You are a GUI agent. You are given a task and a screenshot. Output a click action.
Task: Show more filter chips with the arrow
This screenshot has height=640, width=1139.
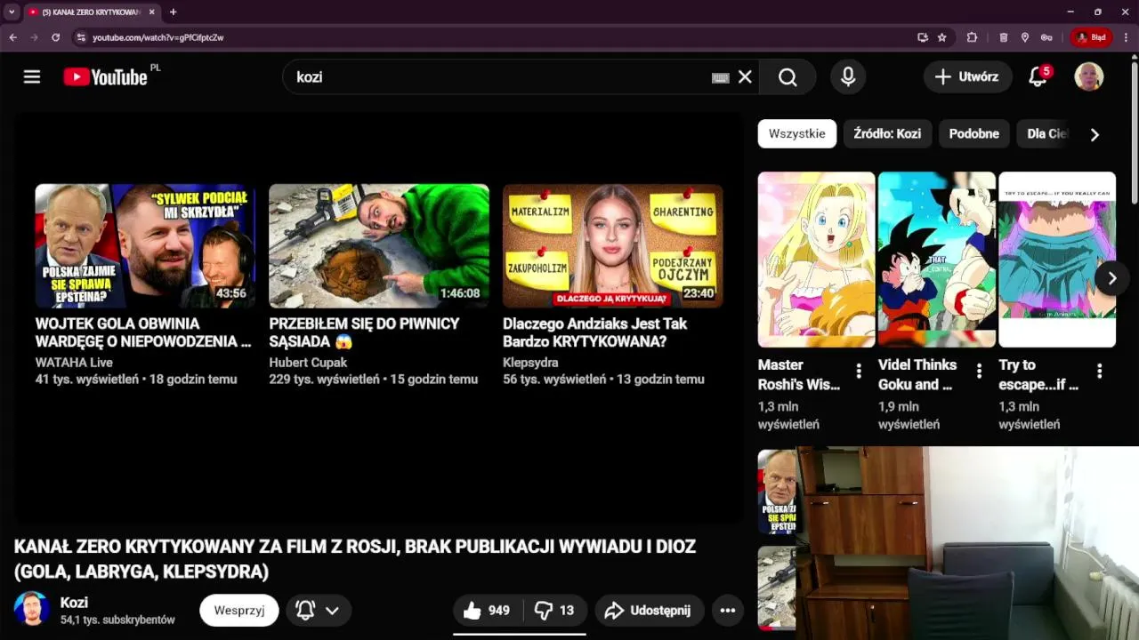click(x=1095, y=134)
